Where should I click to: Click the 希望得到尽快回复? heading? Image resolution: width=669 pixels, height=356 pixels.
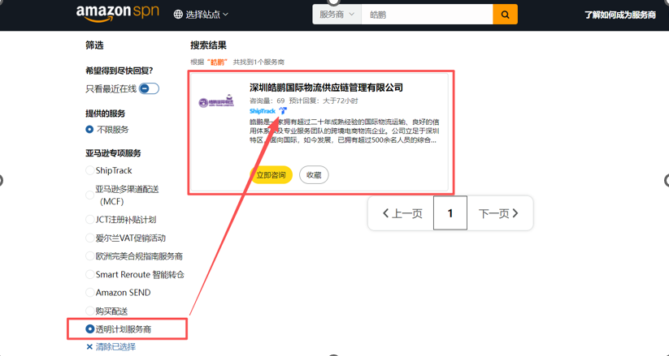119,71
